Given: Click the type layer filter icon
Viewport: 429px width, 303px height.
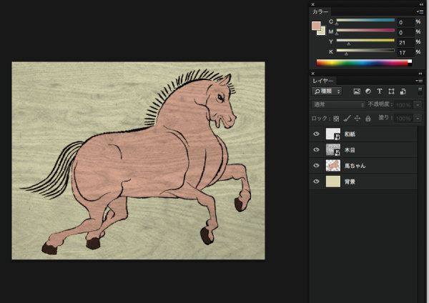Looking at the screenshot, I should point(379,91).
